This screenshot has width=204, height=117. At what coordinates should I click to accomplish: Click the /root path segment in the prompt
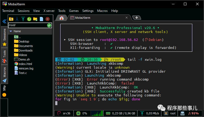113,59
